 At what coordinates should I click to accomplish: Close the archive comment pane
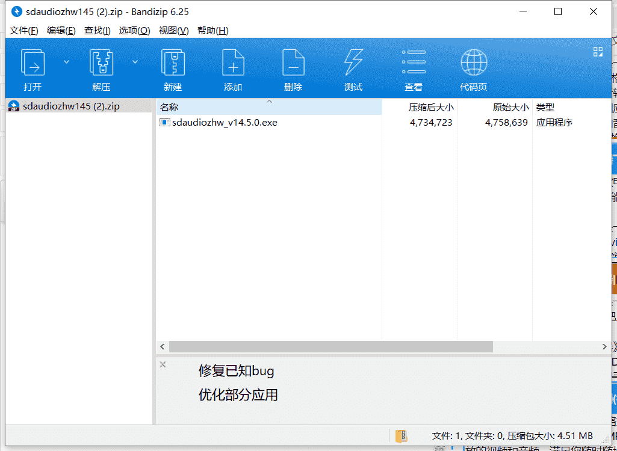163,364
